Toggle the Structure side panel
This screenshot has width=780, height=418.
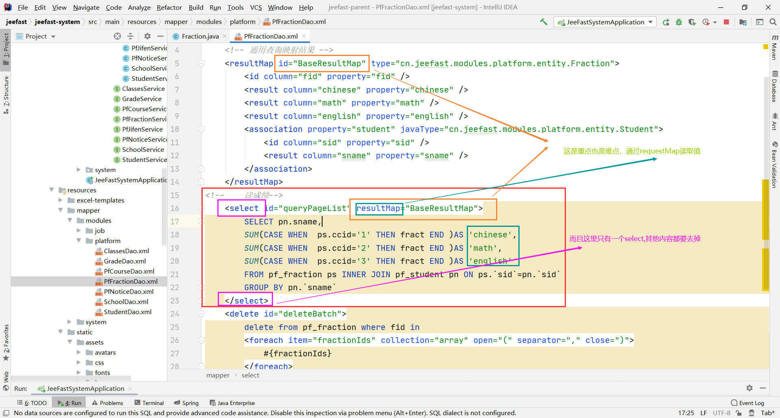point(6,95)
